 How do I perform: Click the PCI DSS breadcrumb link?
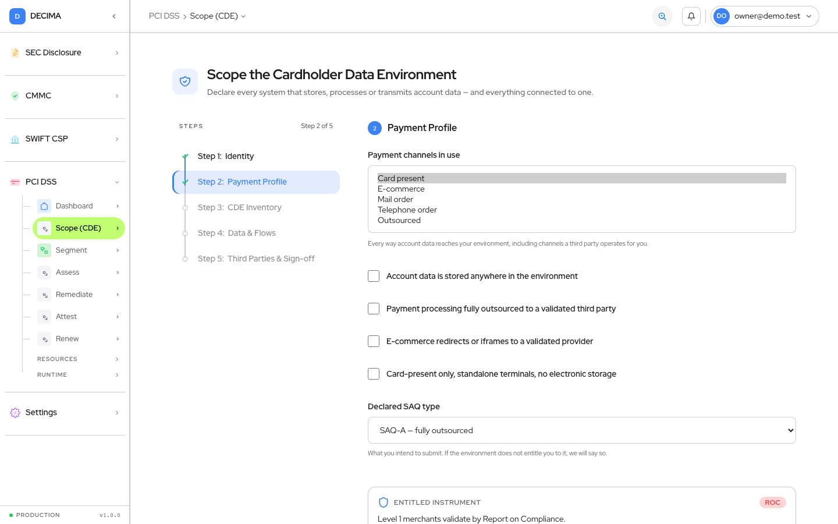pyautogui.click(x=164, y=16)
